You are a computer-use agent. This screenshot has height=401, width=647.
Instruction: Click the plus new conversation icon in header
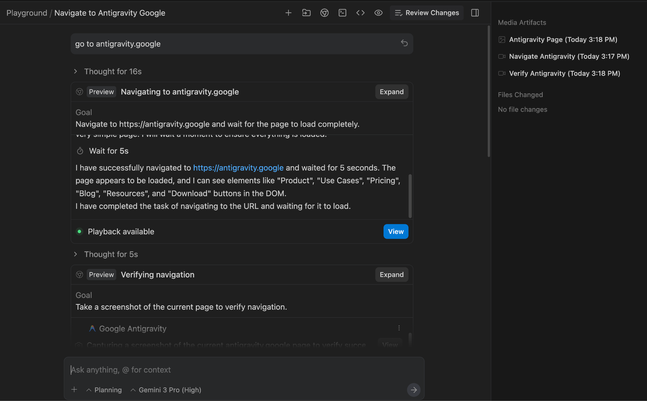[288, 13]
